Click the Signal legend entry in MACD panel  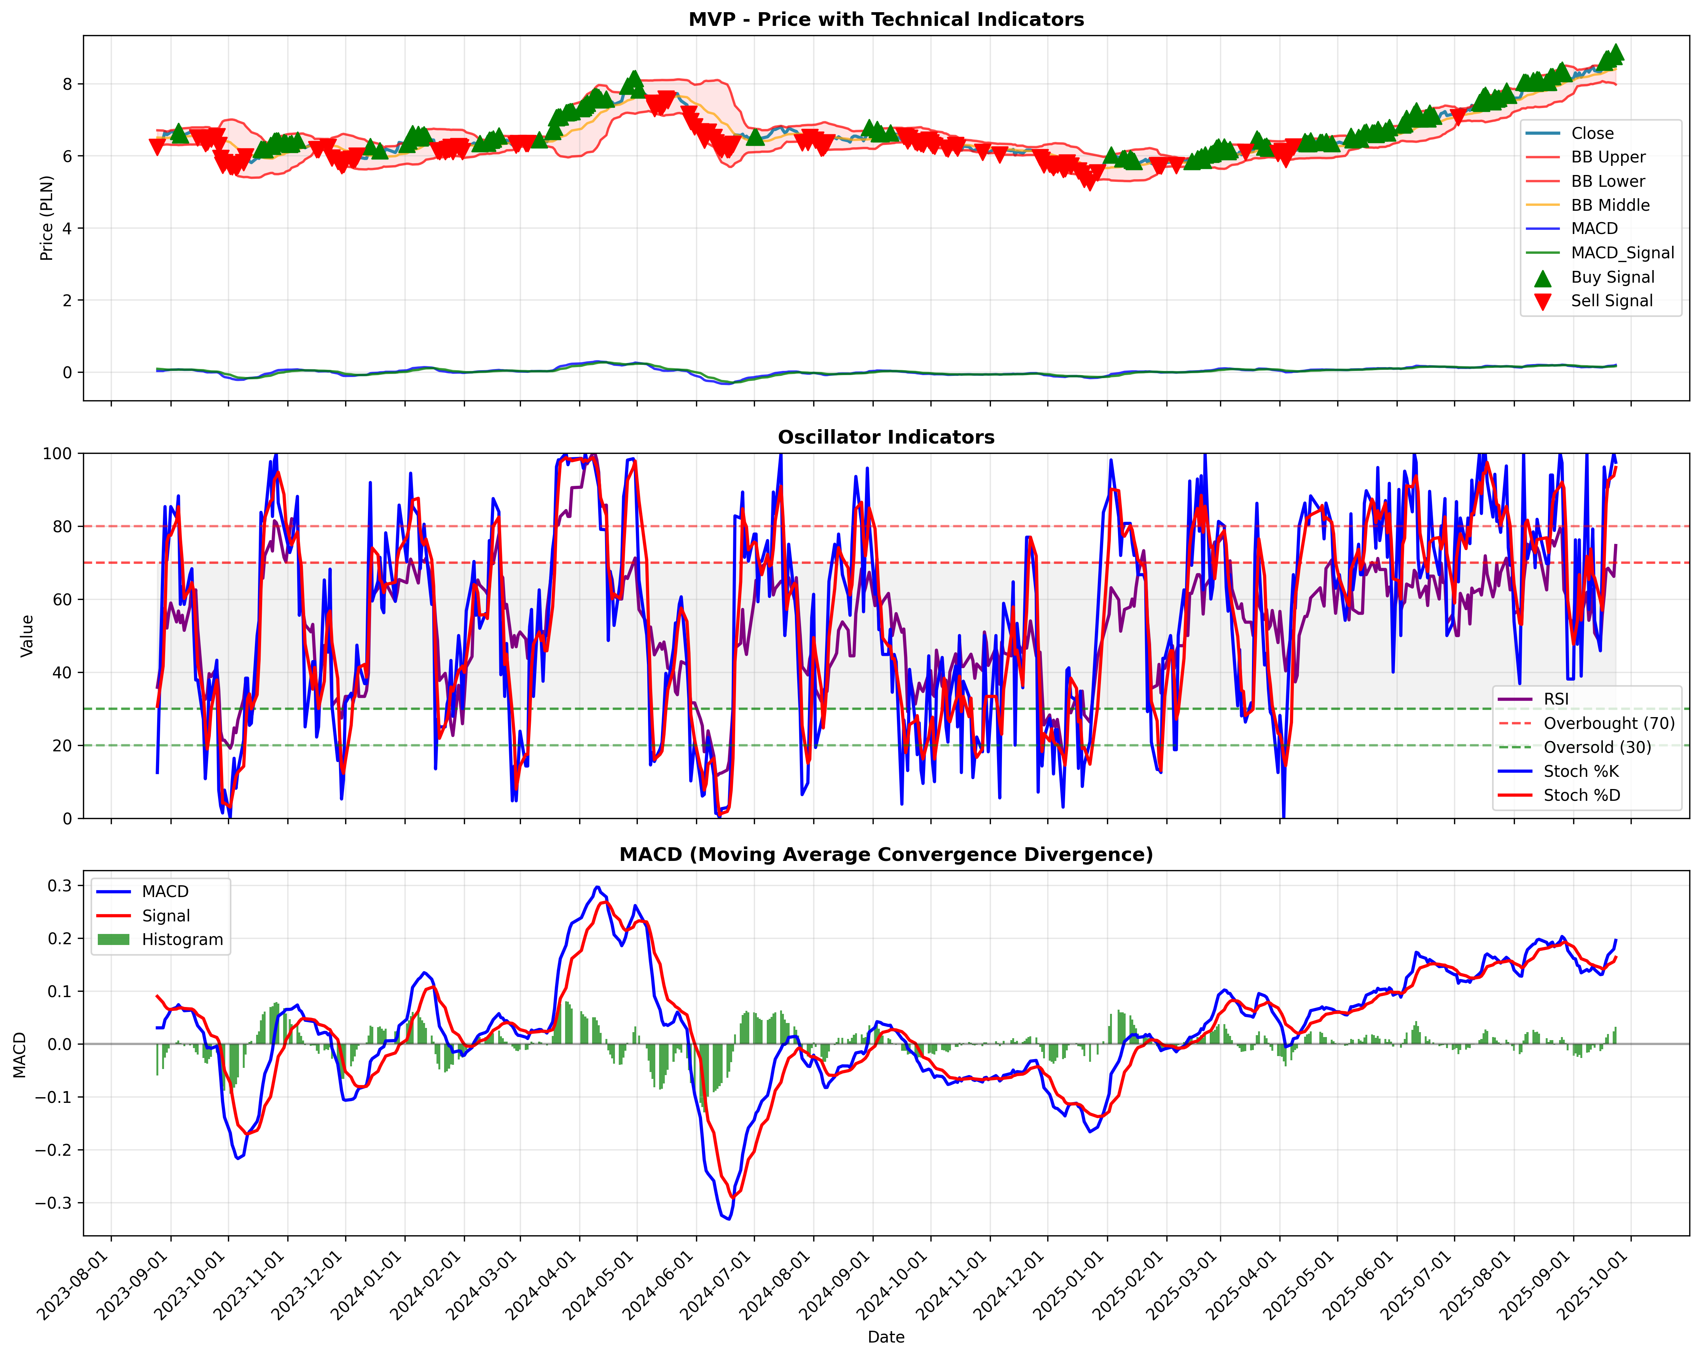point(143,916)
